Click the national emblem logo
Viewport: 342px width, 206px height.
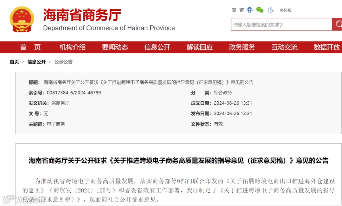point(22,19)
